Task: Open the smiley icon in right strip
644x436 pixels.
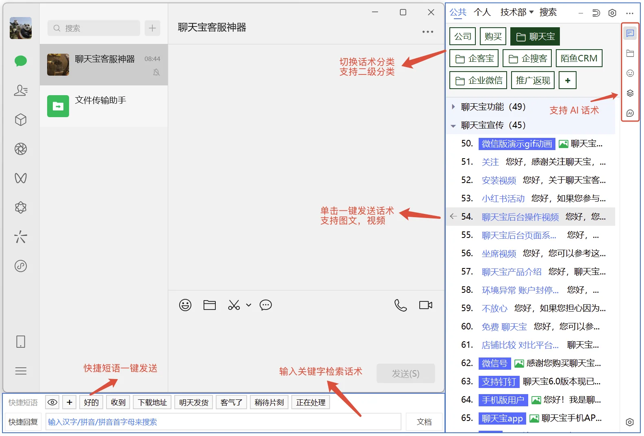Action: pyautogui.click(x=630, y=73)
